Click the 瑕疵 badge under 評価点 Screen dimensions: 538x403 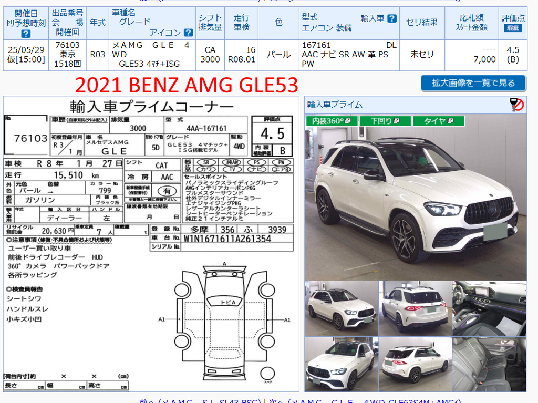click(x=513, y=28)
